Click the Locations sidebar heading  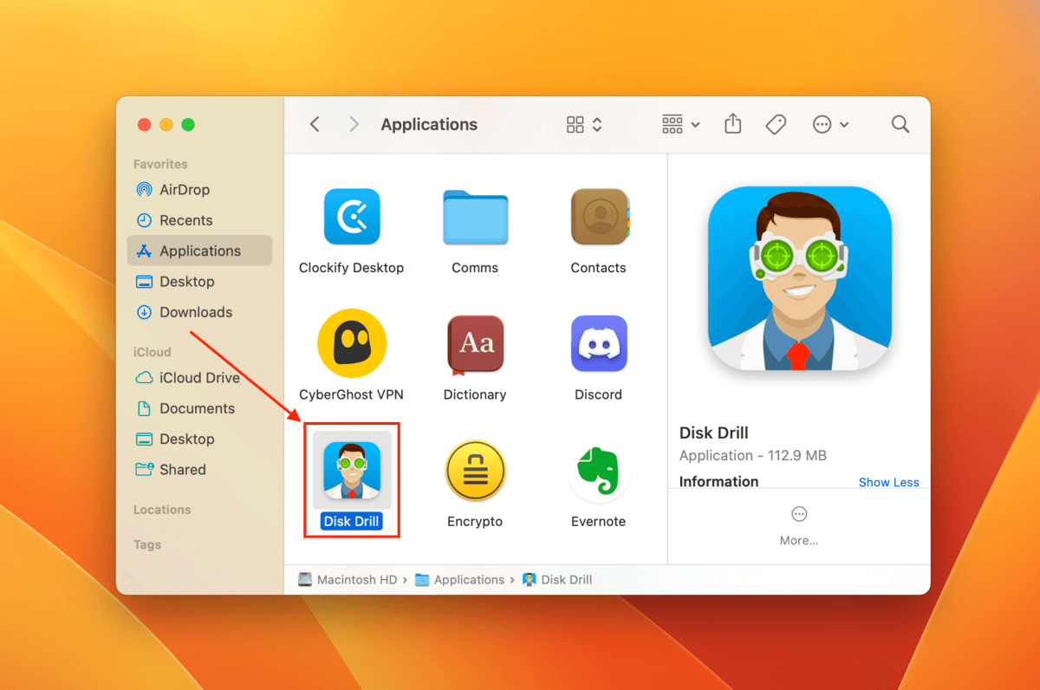(x=162, y=510)
